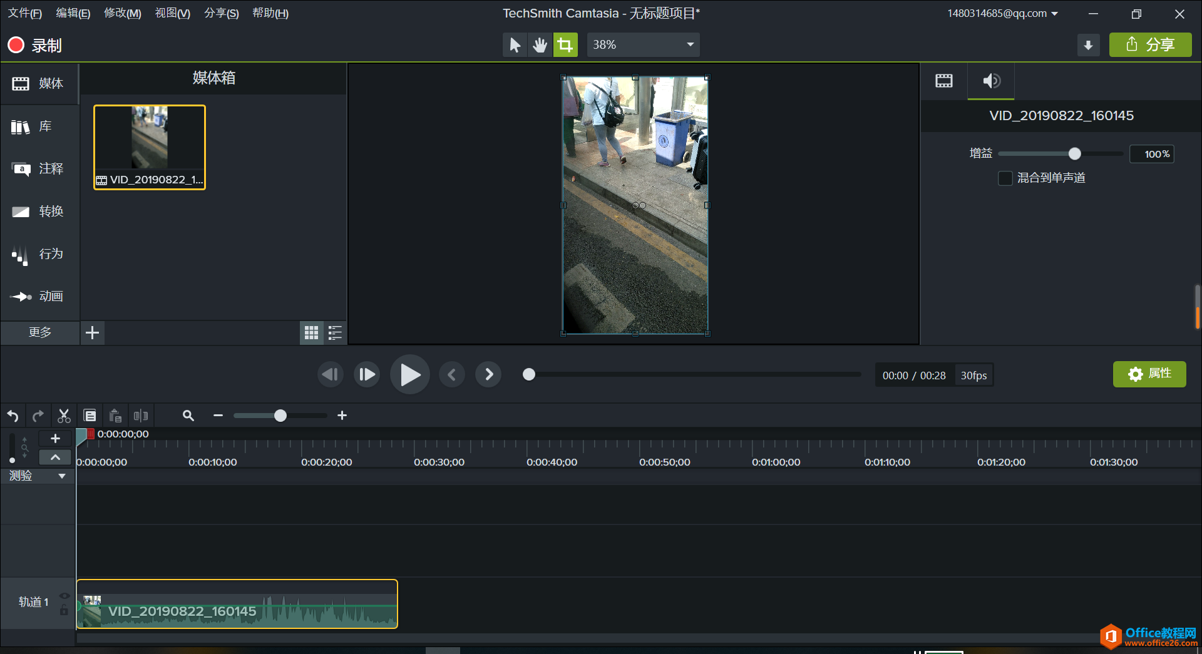Paste with clipboard icon
The height and width of the screenshot is (654, 1202).
(x=115, y=416)
